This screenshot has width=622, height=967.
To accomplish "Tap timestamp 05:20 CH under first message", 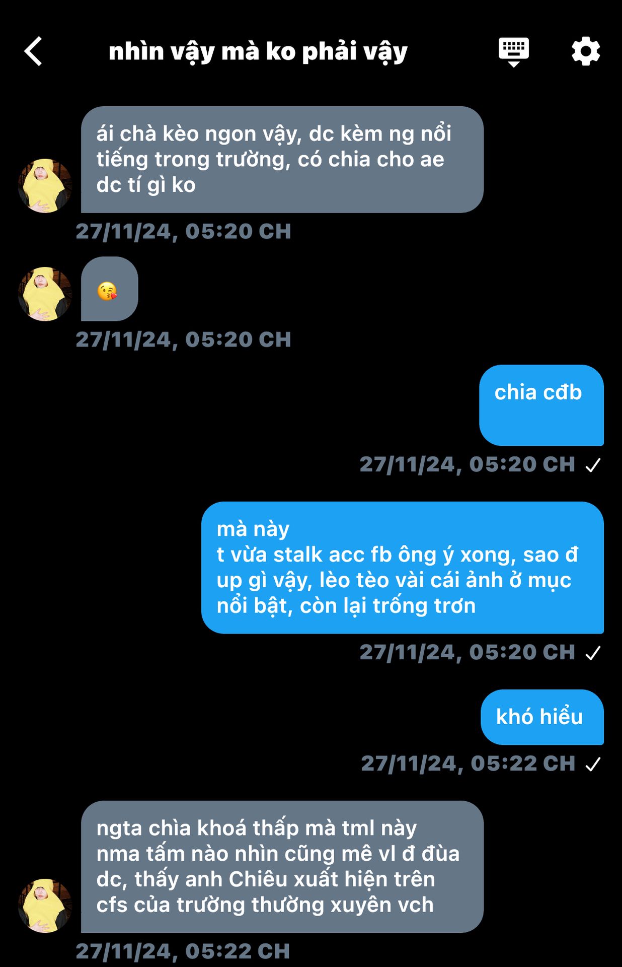I will click(184, 232).
